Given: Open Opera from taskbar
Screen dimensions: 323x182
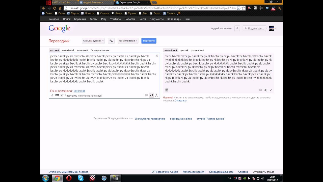Looking at the screenshot, I should [x=69, y=178].
